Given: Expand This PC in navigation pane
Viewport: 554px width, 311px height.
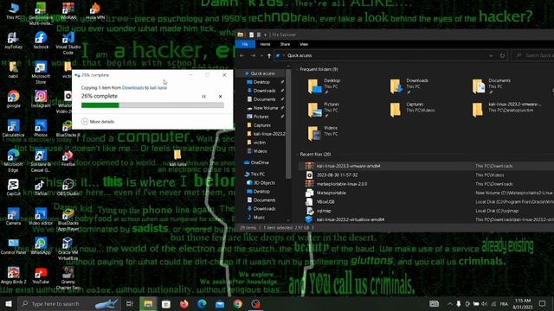Looking at the screenshot, I should pyautogui.click(x=258, y=175).
